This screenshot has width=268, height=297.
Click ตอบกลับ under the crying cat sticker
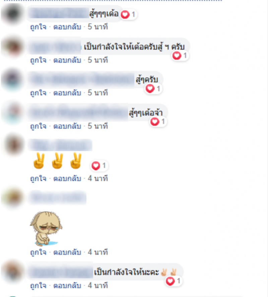tap(67, 252)
